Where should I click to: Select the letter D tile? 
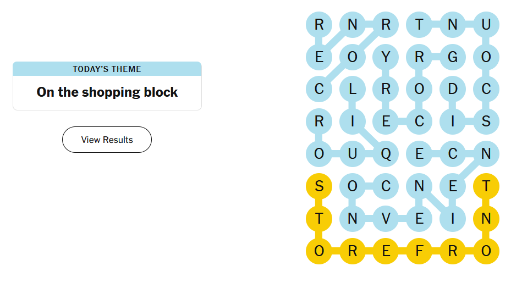453,89
